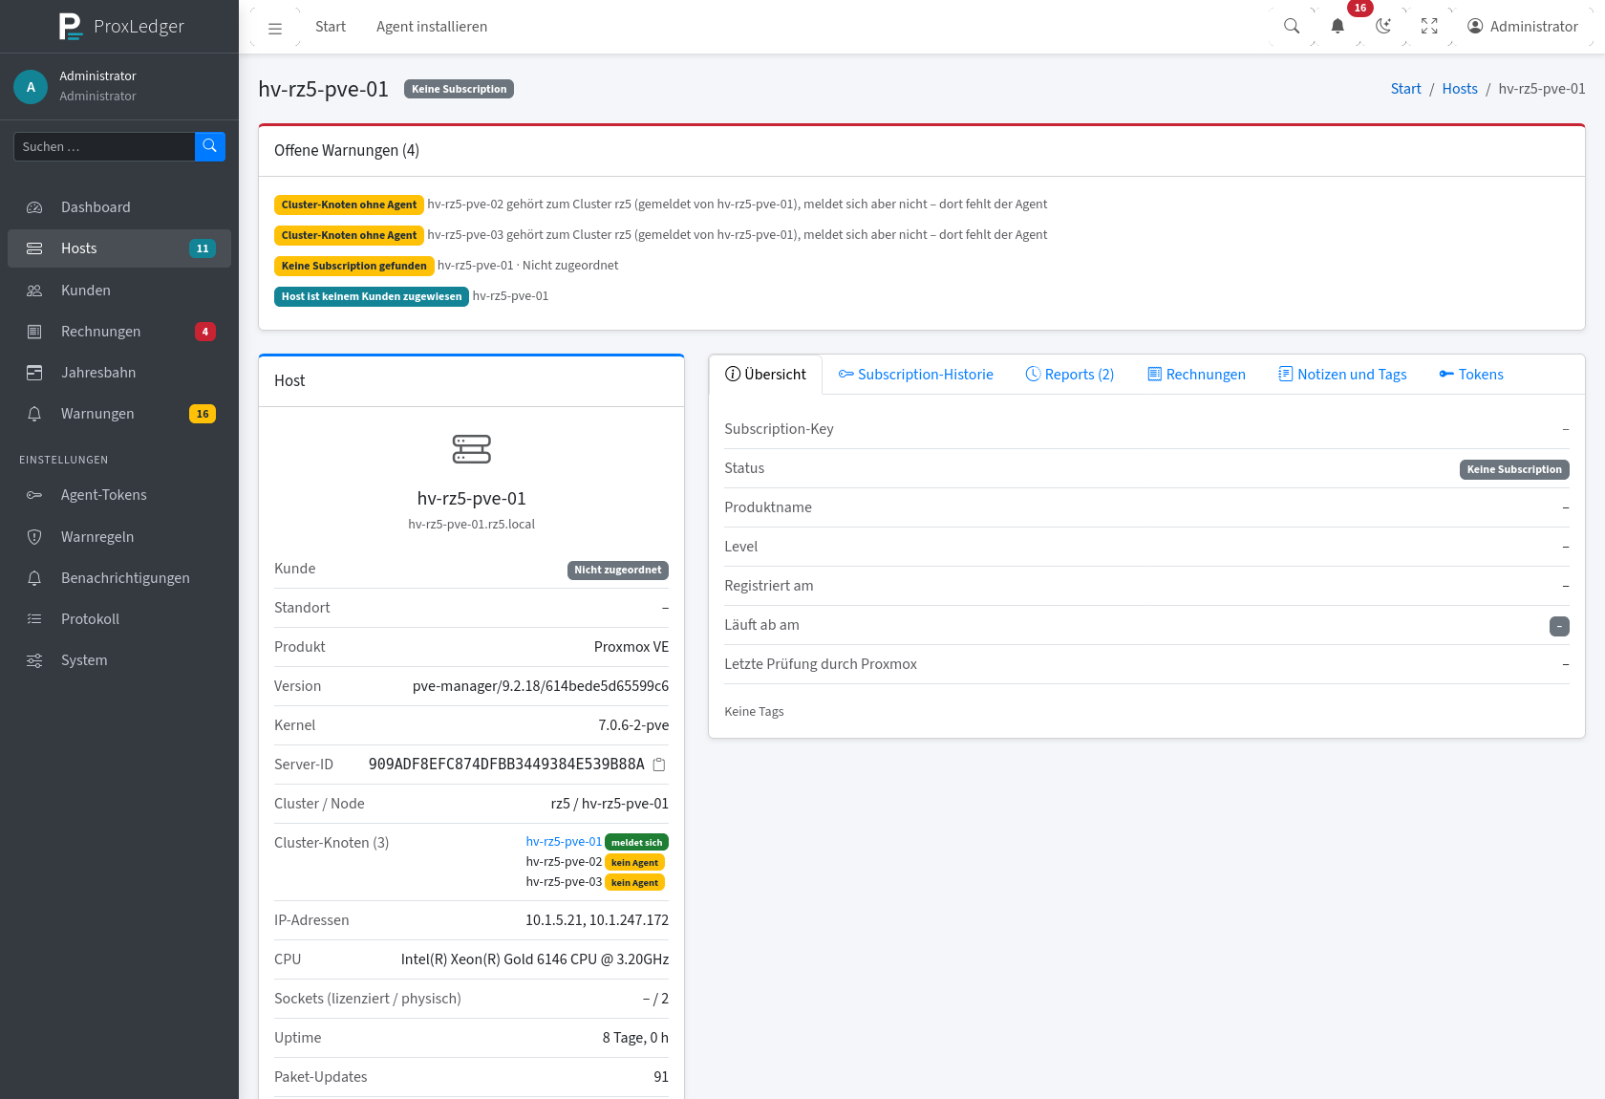The width and height of the screenshot is (1605, 1099).
Task: Click the Agent-Tokens key icon
Action: [34, 495]
